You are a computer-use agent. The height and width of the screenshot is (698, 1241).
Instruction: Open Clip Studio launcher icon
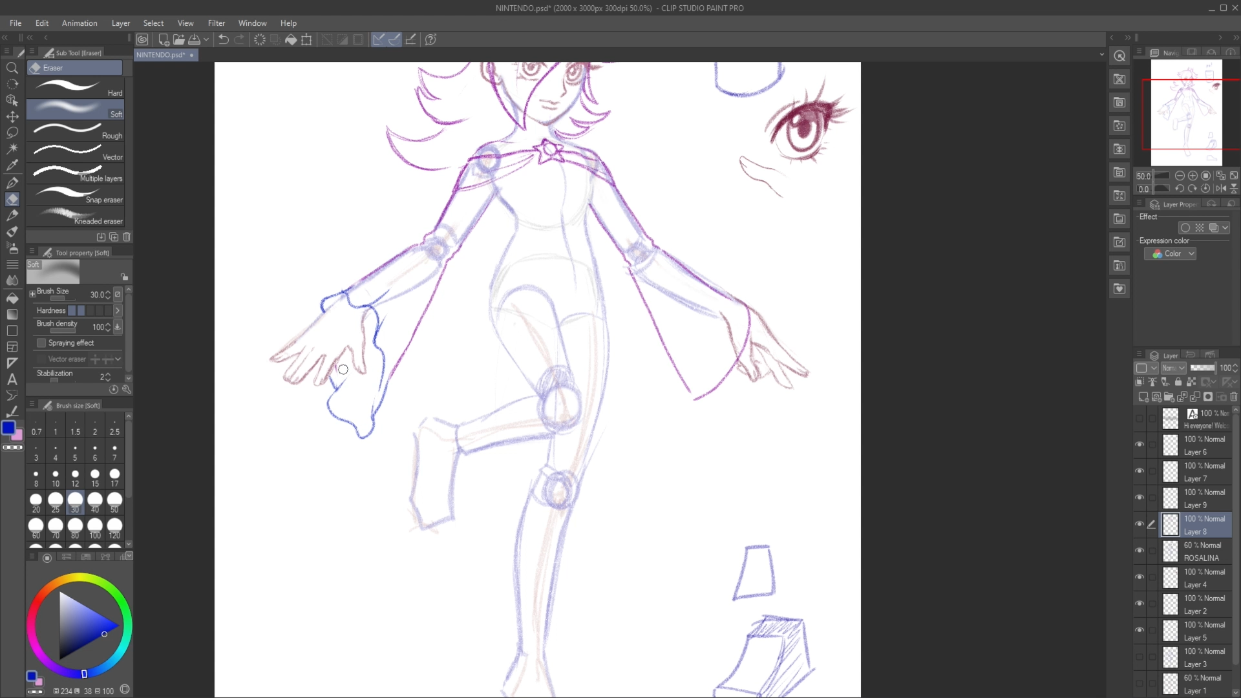click(x=142, y=39)
